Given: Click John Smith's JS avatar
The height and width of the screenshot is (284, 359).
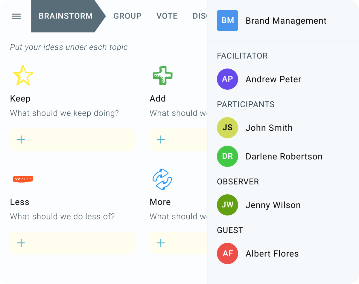Looking at the screenshot, I should 227,128.
